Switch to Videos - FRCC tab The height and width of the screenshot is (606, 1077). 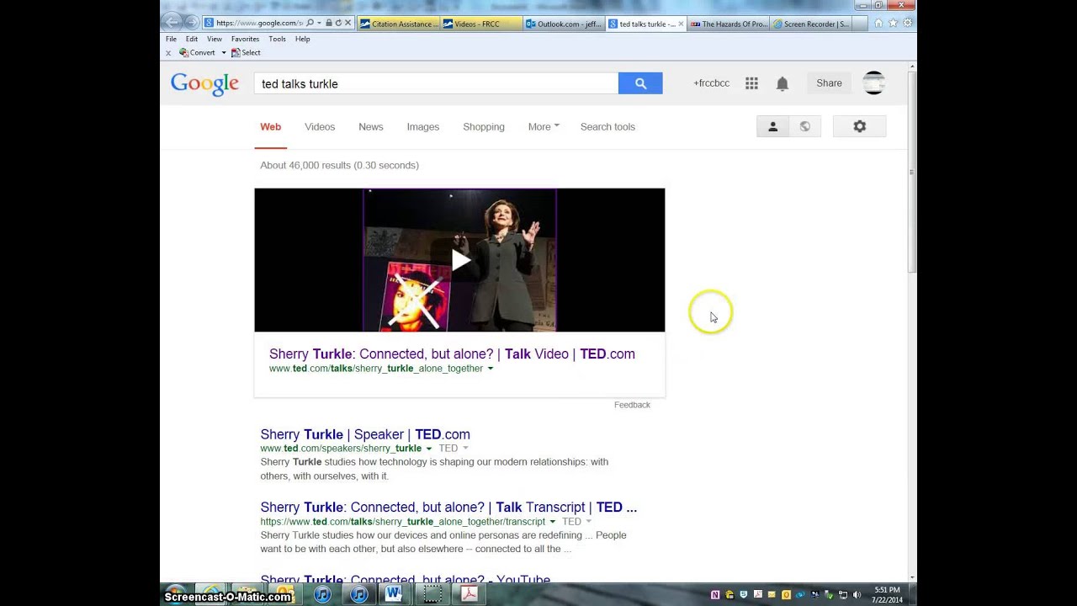click(481, 24)
